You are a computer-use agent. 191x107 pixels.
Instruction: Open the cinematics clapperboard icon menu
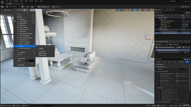[33, 7]
